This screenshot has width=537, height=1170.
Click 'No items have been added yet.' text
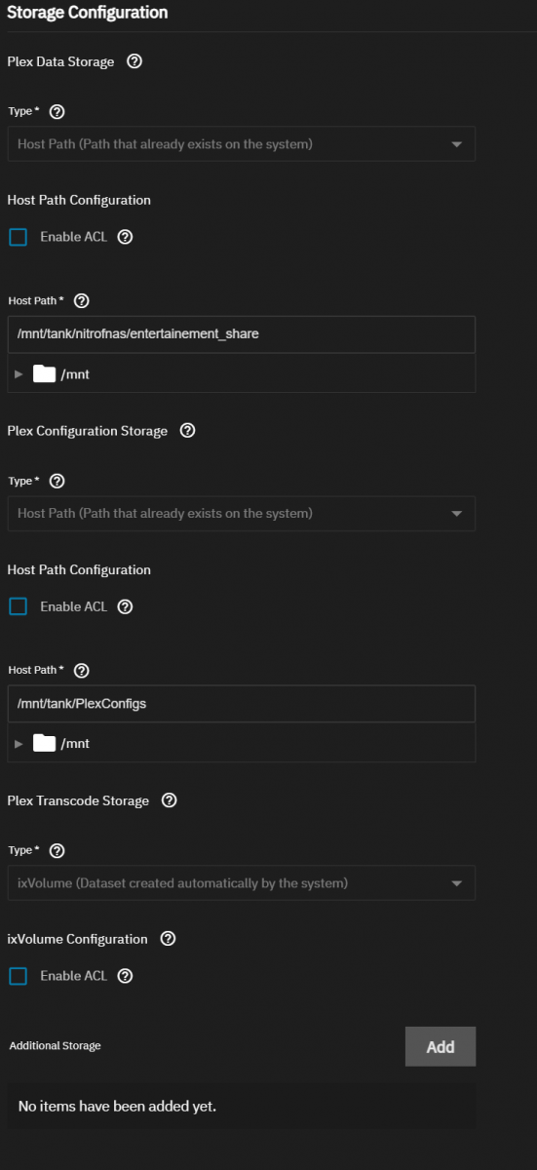tap(117, 1106)
